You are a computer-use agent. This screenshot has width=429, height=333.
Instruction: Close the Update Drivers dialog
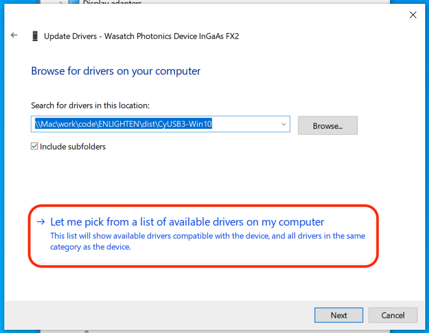pyautogui.click(x=413, y=15)
